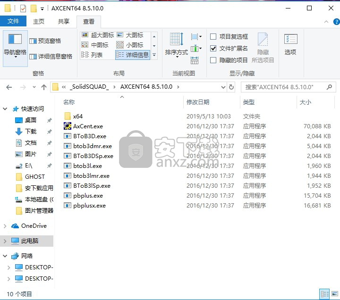Go up one folder level arrow
340x300 pixels.
44,87
